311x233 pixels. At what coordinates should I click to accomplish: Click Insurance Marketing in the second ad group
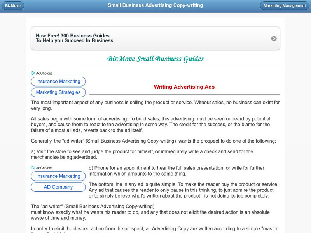pos(58,176)
